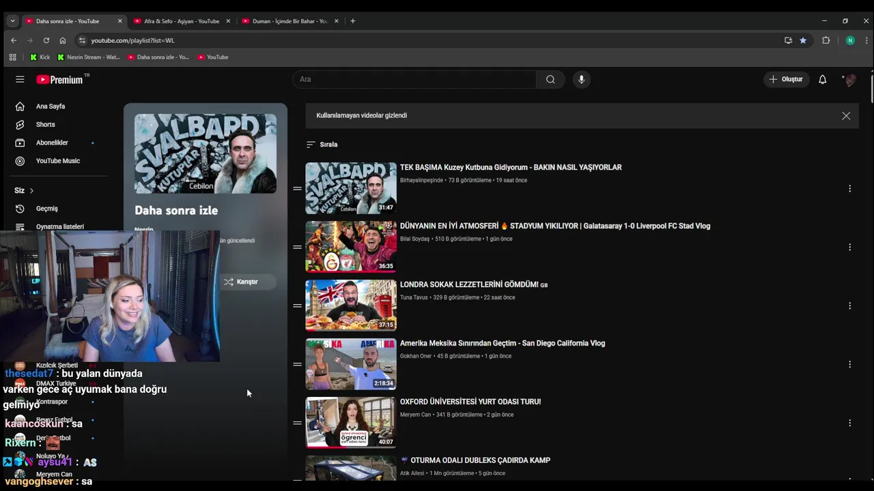Open the YouTube hamburger guide menu
The image size is (874, 491).
pyautogui.click(x=20, y=79)
